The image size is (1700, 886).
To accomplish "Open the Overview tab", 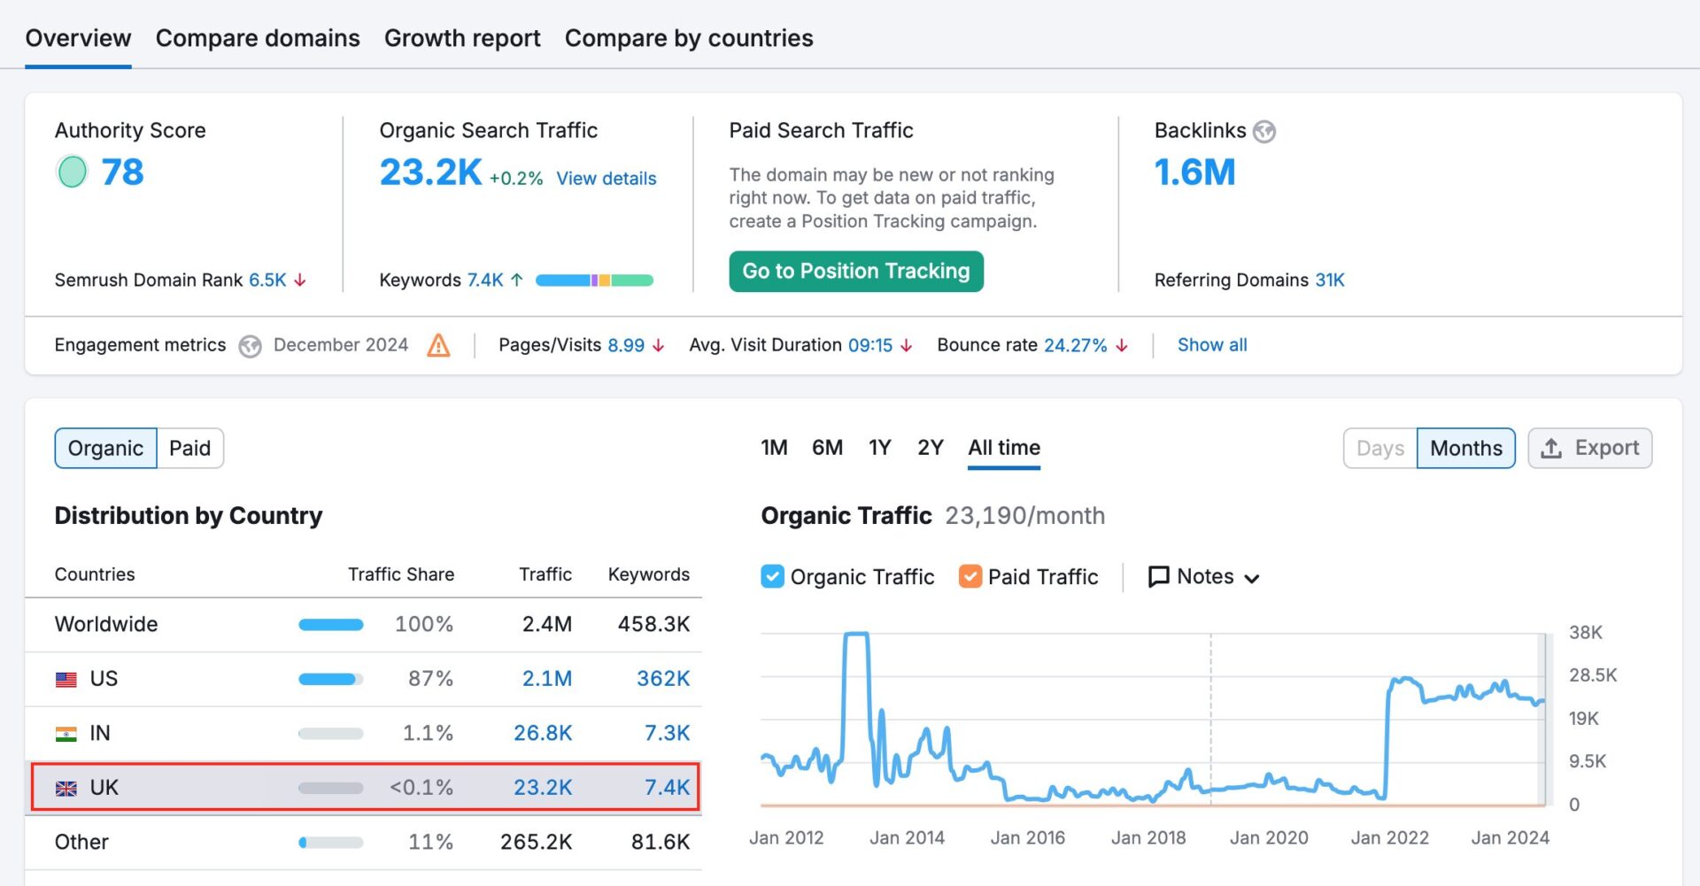I will pos(78,38).
